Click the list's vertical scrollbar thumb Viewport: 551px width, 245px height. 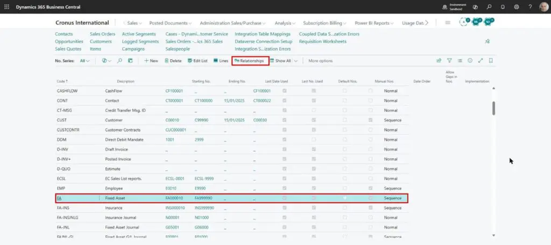coord(494,109)
